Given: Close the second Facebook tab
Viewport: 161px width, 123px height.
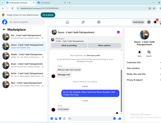Looking at the screenshot, I should click(65, 3).
